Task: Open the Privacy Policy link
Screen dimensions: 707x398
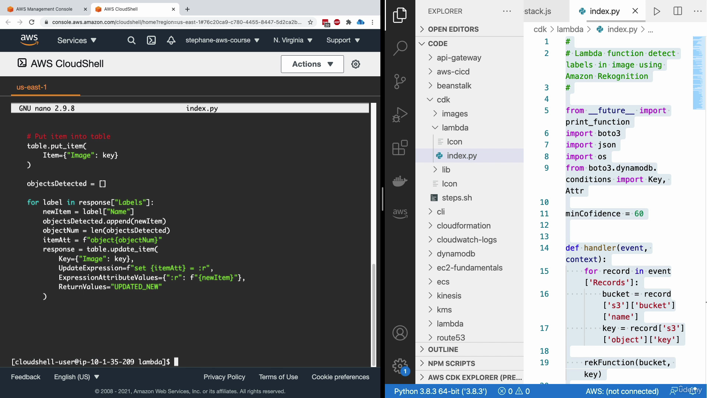Action: (x=224, y=377)
